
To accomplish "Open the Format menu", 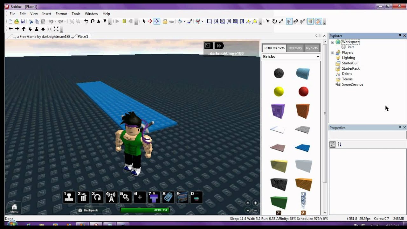I will [x=61, y=14].
